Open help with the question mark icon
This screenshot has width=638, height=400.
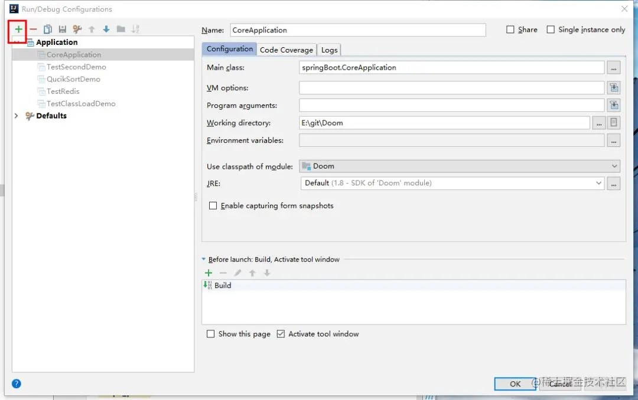17,383
